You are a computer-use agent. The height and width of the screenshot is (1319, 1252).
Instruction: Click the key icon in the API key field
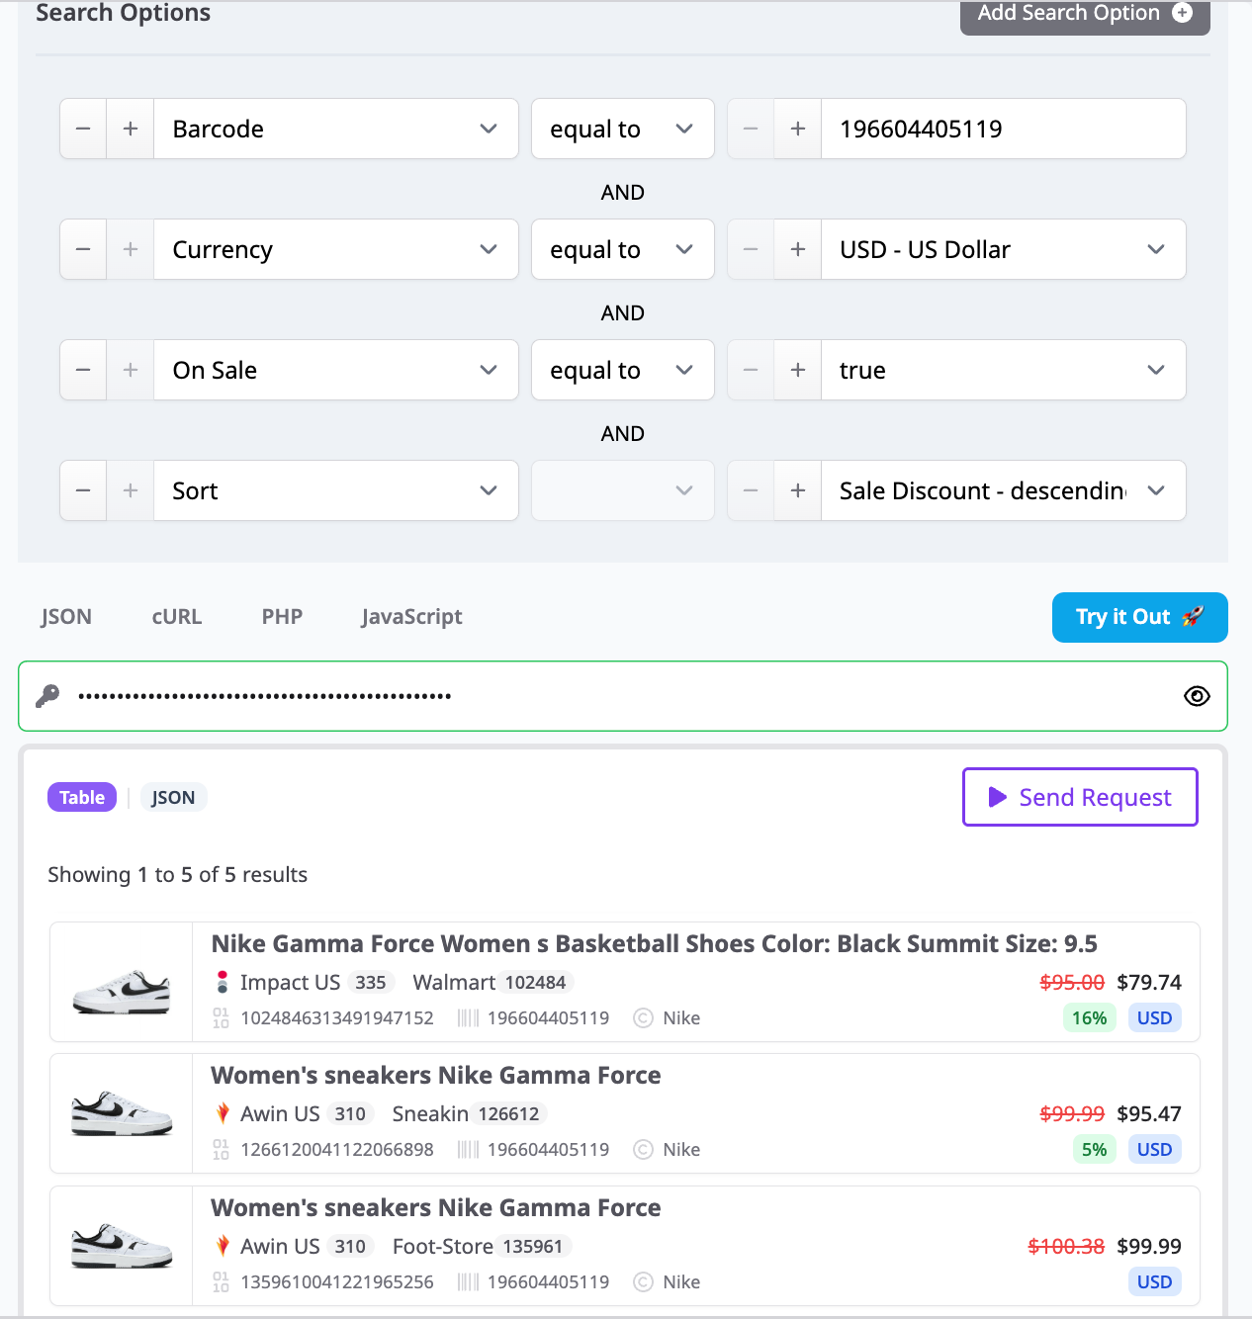pyautogui.click(x=47, y=696)
